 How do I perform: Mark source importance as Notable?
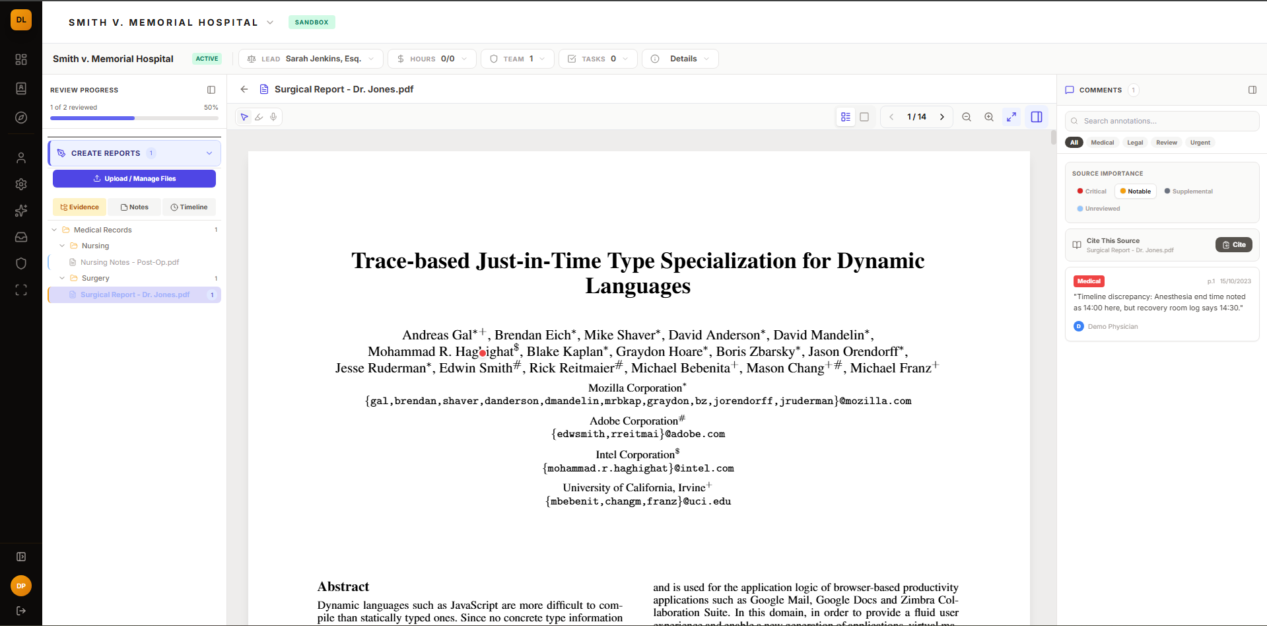1136,191
